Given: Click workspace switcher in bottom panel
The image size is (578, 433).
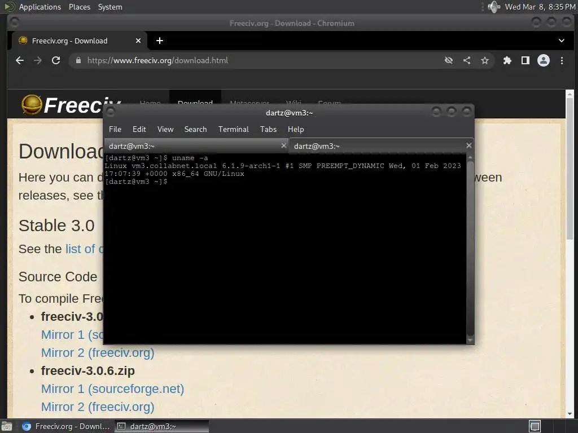Looking at the screenshot, I should point(535,426).
